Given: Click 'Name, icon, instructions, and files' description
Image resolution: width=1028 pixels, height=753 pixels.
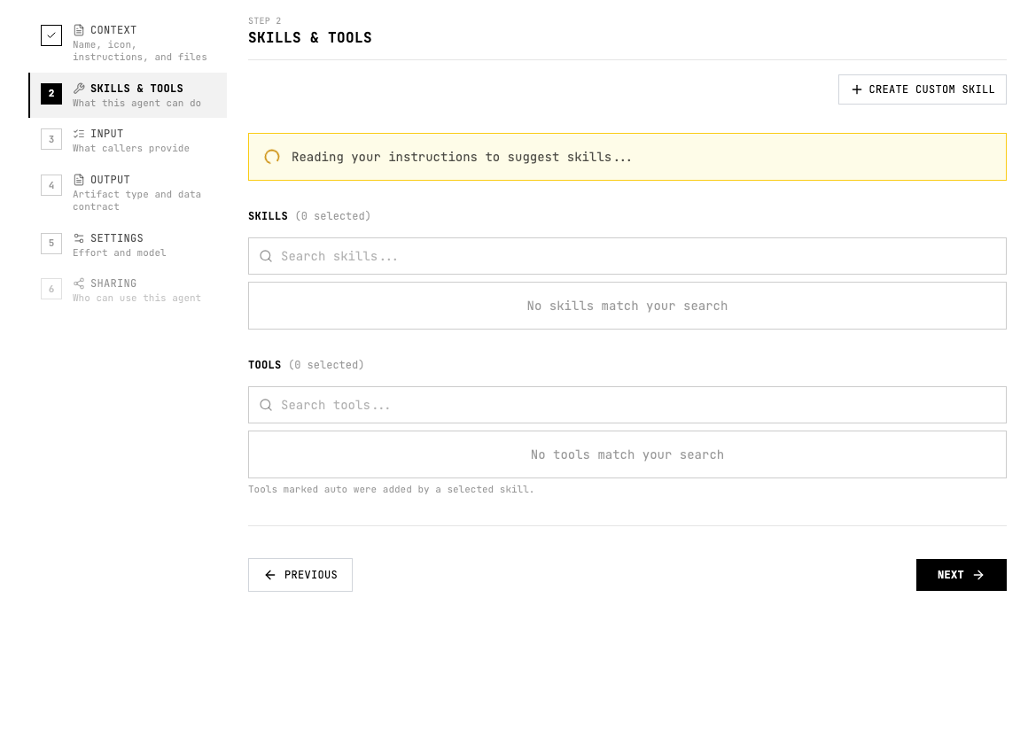Looking at the screenshot, I should (140, 50).
